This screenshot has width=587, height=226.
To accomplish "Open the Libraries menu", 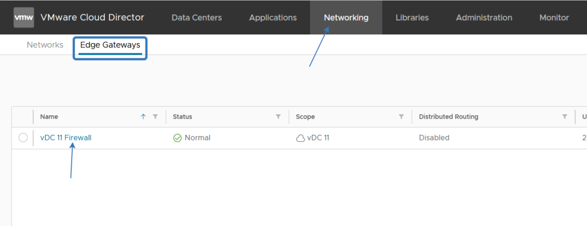I will pyautogui.click(x=412, y=18).
